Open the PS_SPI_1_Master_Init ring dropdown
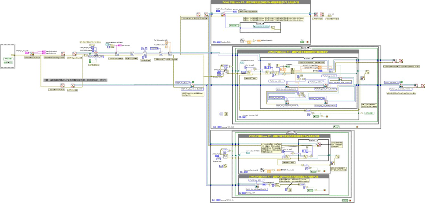Screen dimensions: 425x203 pos(96,57)
